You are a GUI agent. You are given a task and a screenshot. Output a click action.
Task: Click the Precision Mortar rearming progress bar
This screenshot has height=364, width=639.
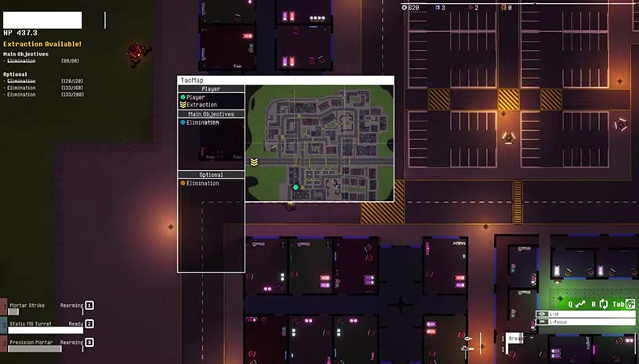34,348
